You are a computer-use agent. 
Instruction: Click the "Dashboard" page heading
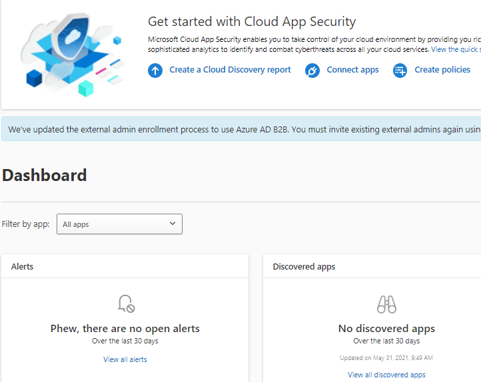45,175
